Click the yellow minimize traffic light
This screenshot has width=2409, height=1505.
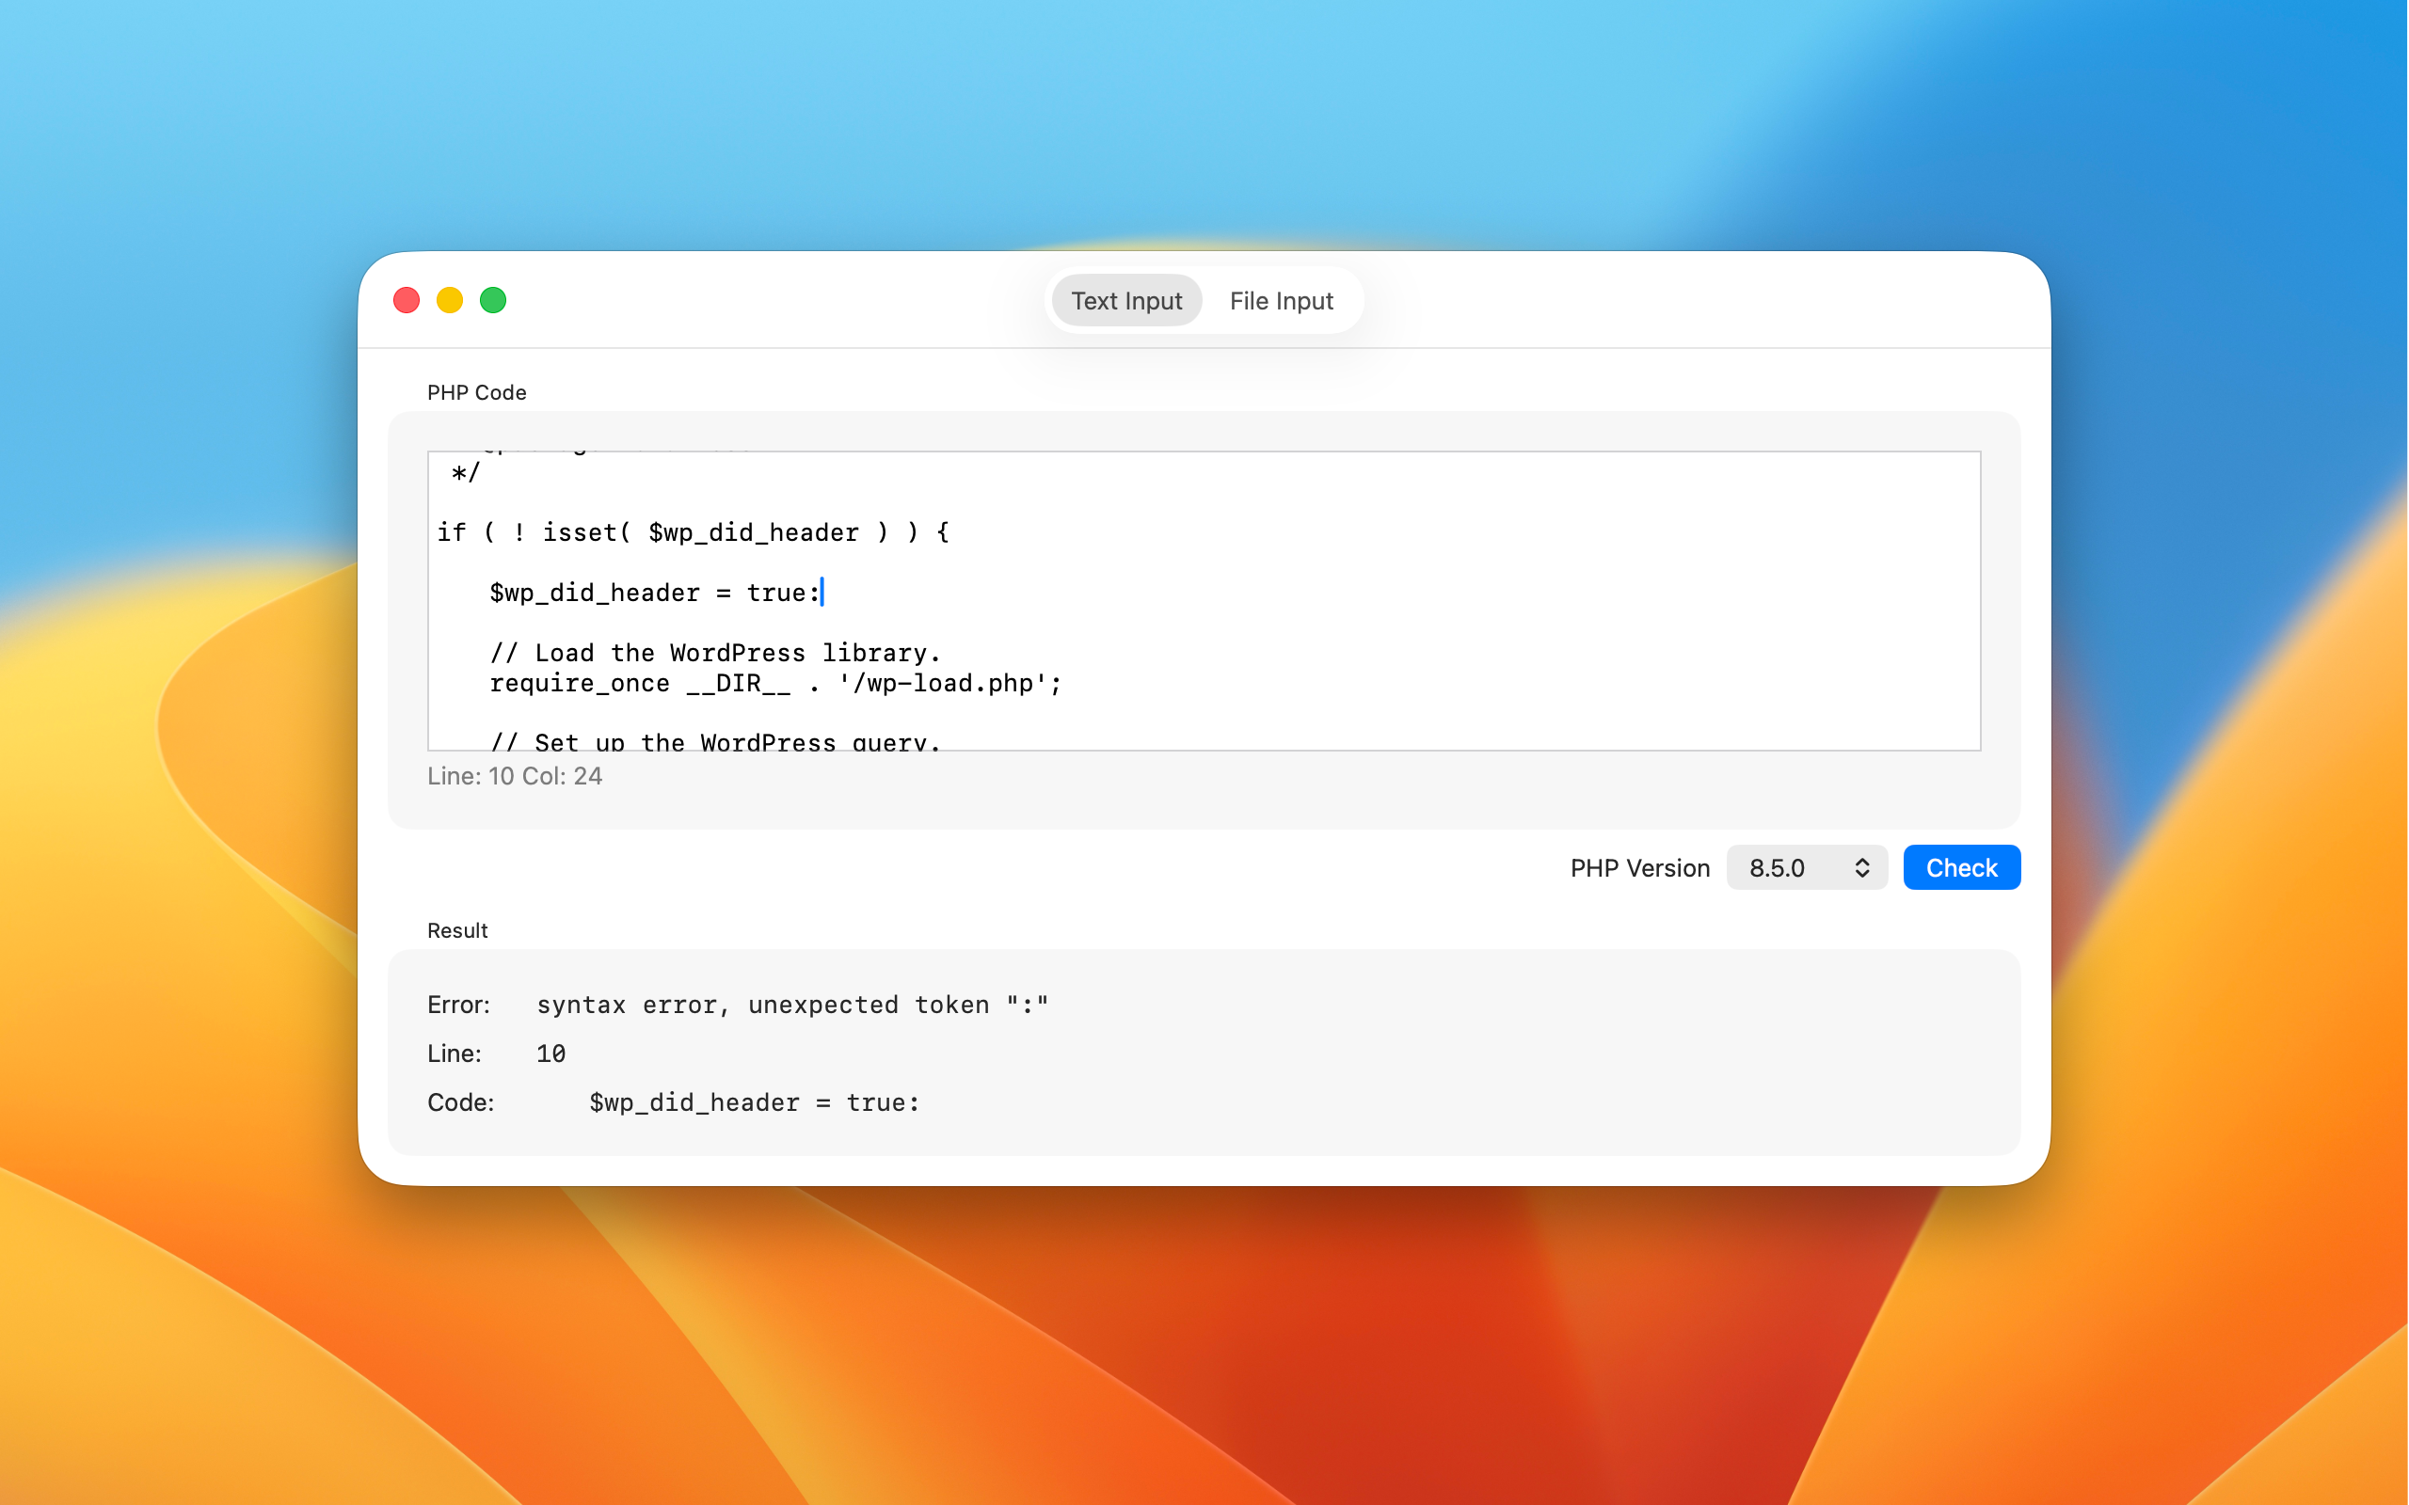click(449, 300)
